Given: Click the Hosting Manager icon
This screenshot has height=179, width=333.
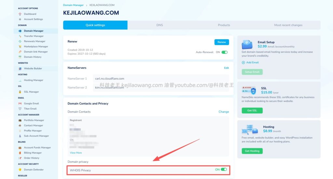Looking at the screenshot, I should (x=20, y=80).
